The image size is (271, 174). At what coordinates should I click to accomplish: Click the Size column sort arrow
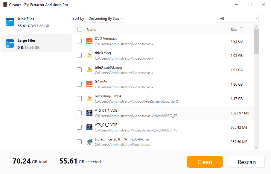click(241, 28)
